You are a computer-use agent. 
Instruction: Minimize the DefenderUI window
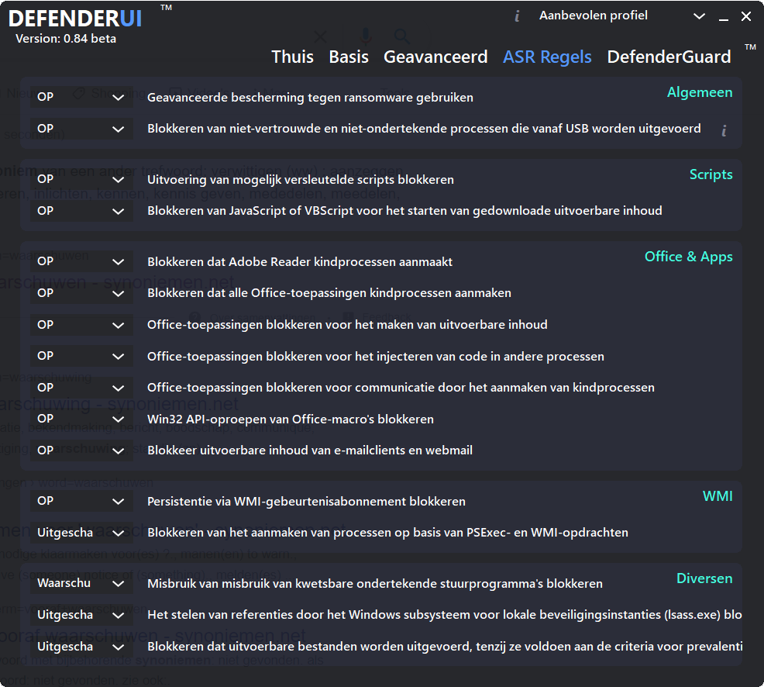coord(724,16)
